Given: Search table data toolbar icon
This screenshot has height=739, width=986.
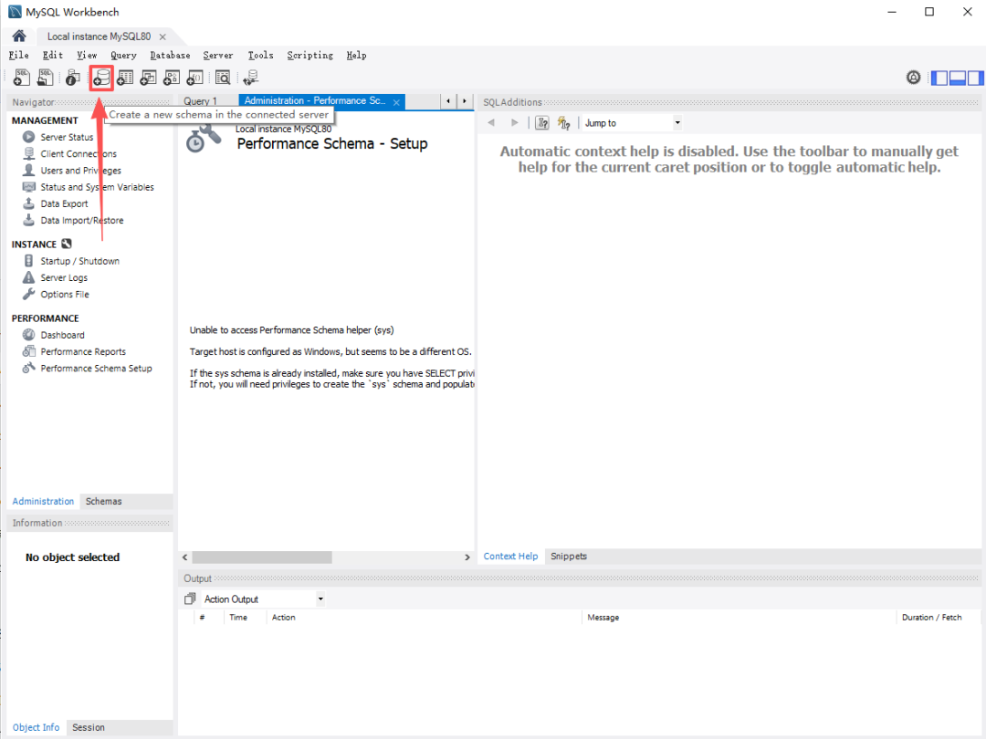Looking at the screenshot, I should point(223,78).
